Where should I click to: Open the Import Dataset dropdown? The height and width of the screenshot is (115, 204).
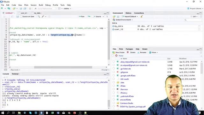[130, 17]
